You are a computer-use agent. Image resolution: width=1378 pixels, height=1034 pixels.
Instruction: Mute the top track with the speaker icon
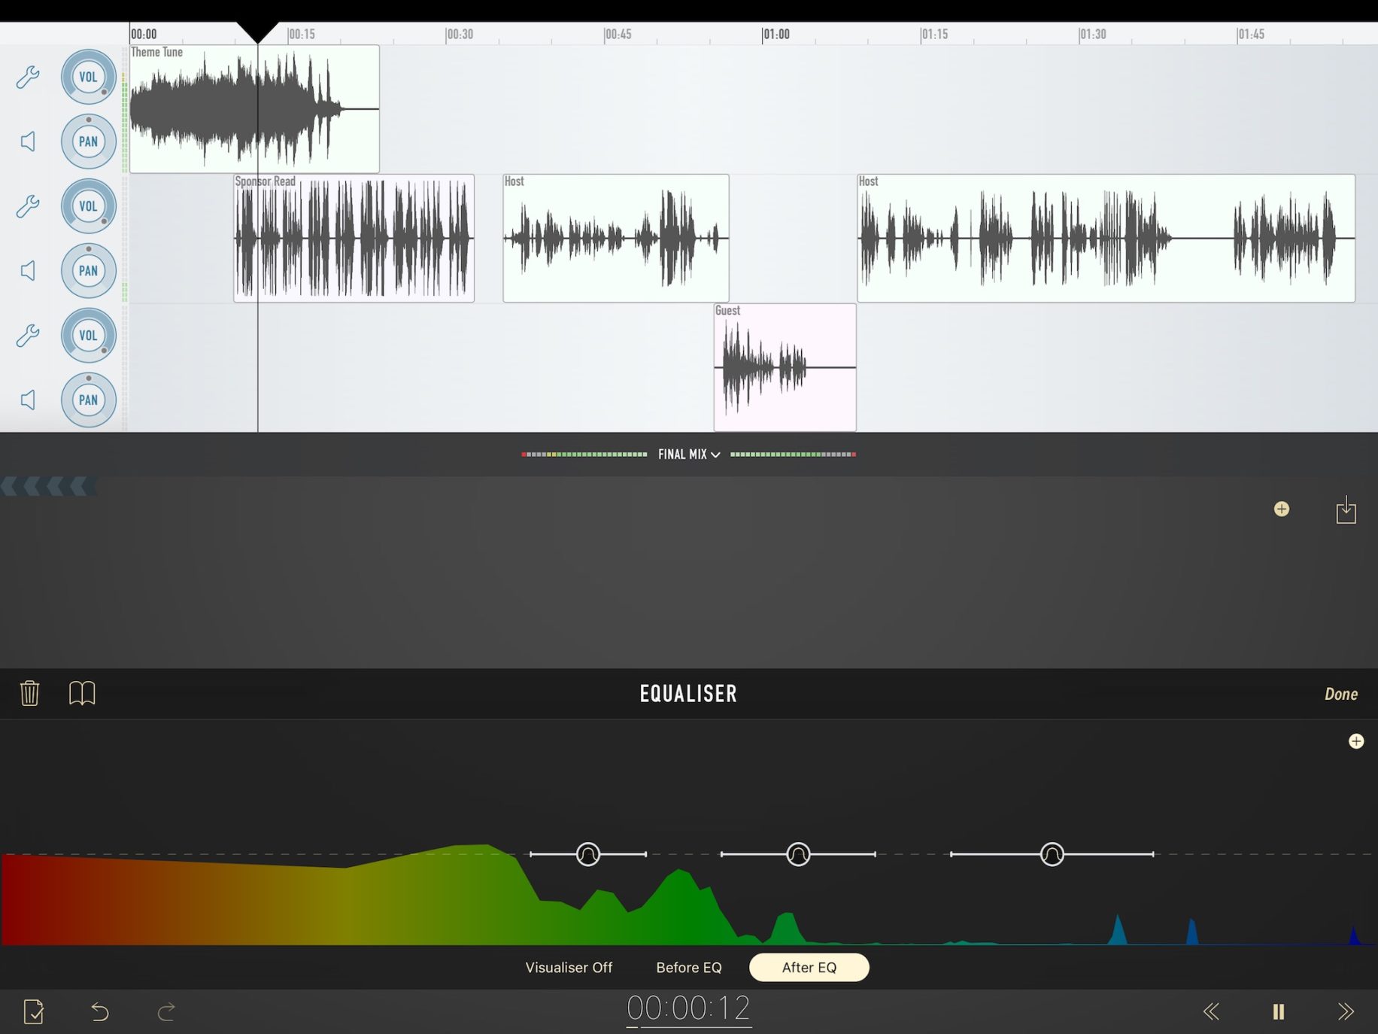pos(27,141)
